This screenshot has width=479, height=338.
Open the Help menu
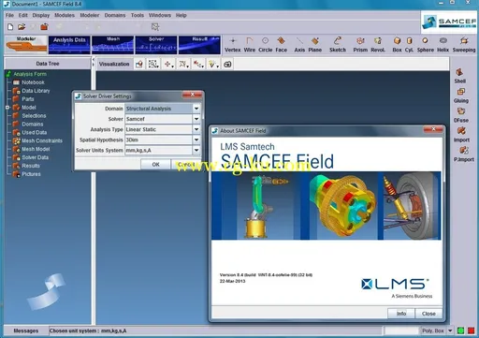point(181,15)
